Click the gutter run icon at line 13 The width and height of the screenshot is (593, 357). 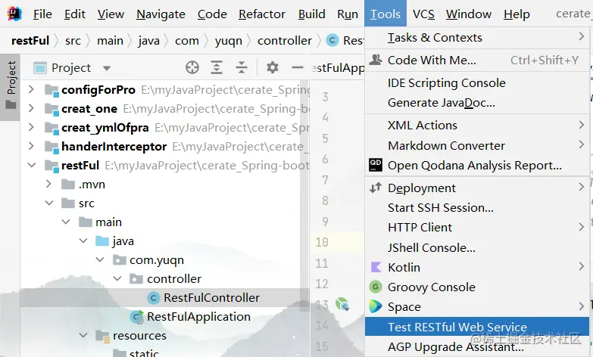[342, 304]
